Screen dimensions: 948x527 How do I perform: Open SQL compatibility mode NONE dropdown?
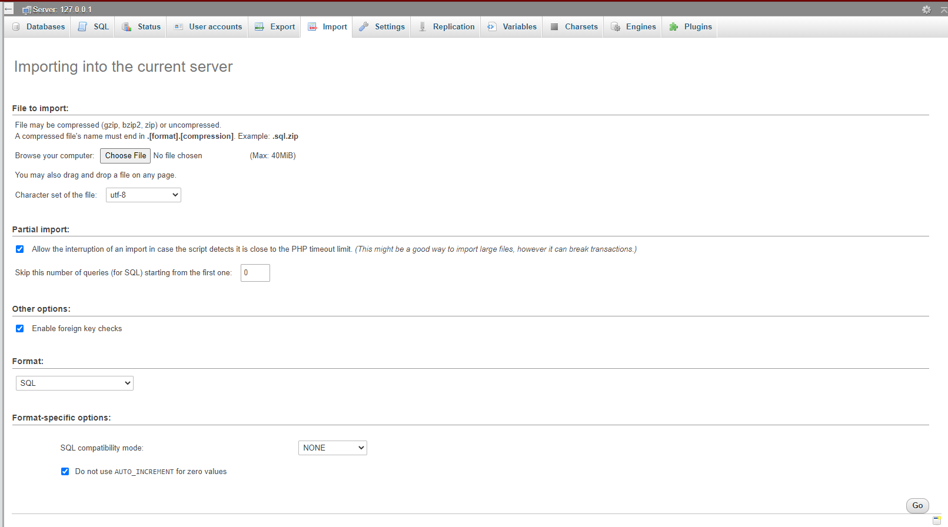pos(332,448)
